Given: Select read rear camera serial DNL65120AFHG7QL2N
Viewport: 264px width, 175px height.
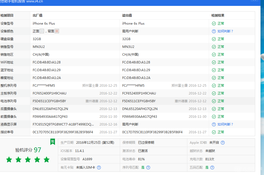Looking at the screenshot, I should pos(140,109).
